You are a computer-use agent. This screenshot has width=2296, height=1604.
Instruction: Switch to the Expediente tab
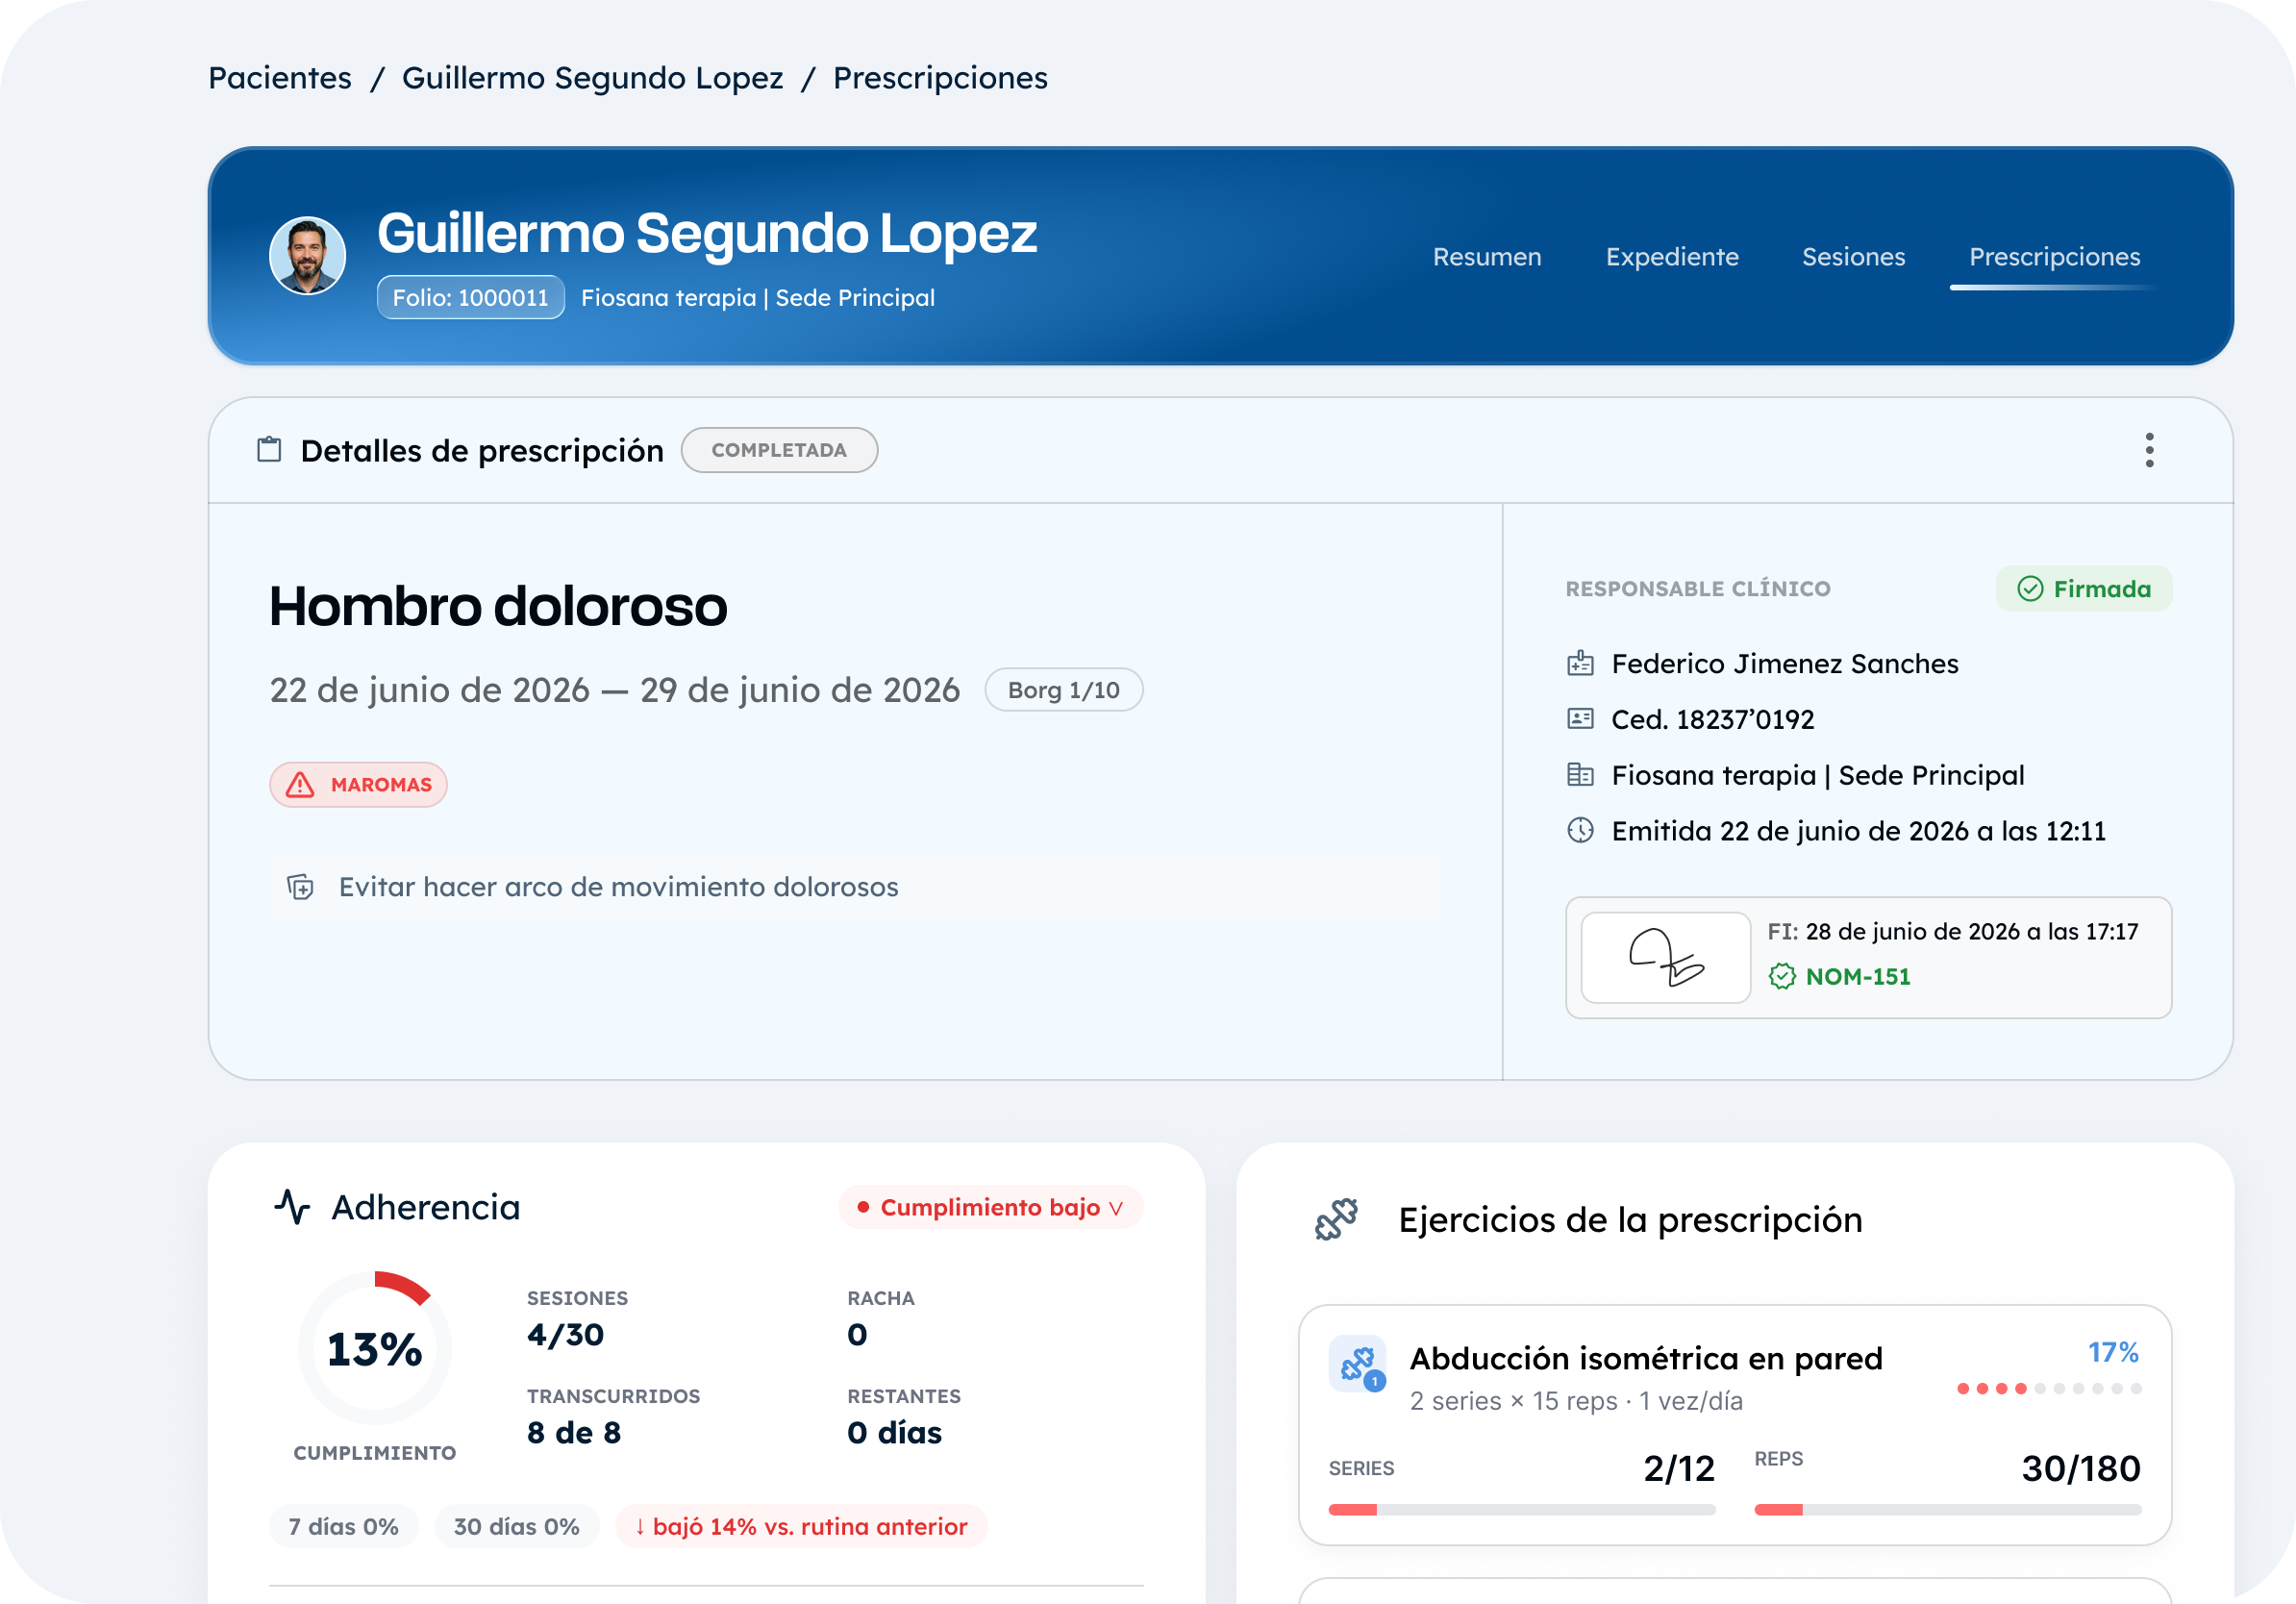click(x=1672, y=257)
